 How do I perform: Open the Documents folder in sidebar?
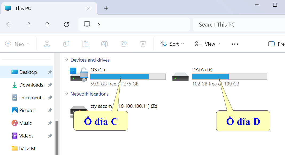coord(31,98)
